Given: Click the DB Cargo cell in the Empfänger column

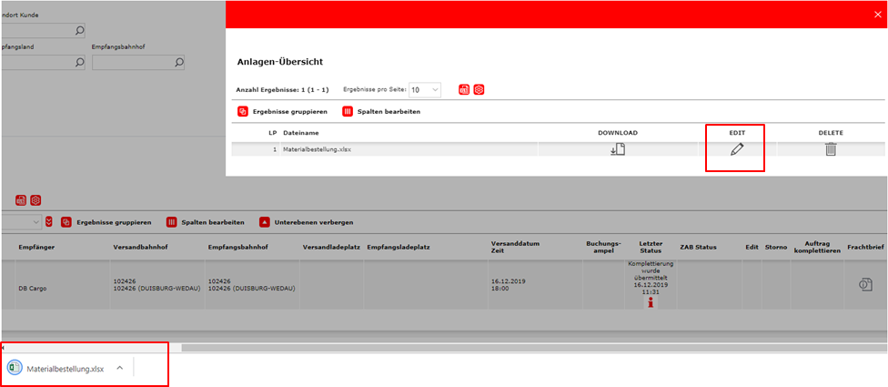Looking at the screenshot, I should point(32,288).
